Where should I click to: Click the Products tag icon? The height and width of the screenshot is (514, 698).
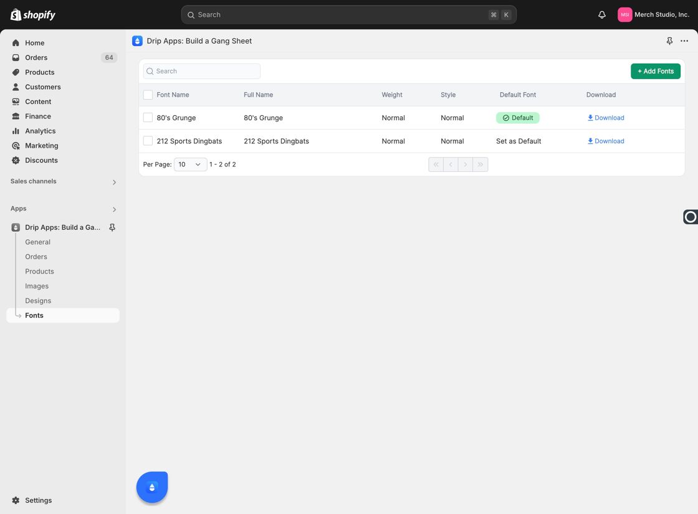click(16, 72)
